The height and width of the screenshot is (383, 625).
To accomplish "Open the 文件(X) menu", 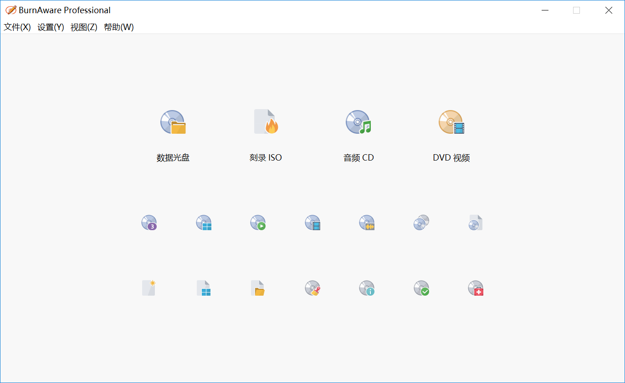I will [x=17, y=27].
